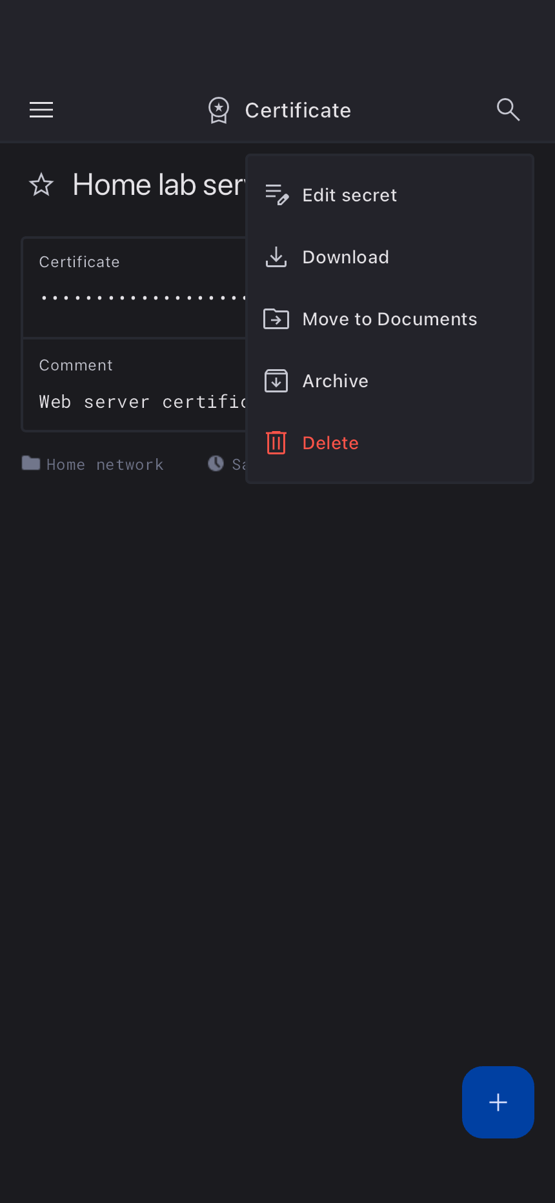Image resolution: width=555 pixels, height=1203 pixels.
Task: Click the clock history icon
Action: point(216,463)
